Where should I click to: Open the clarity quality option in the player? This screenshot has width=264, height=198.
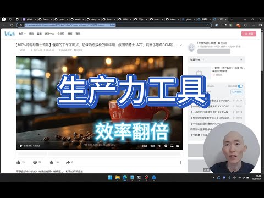click(x=145, y=146)
